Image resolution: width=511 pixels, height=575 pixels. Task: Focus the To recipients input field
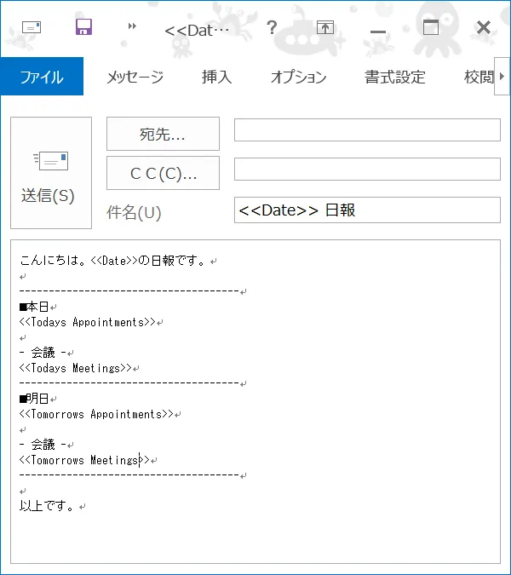(x=367, y=129)
